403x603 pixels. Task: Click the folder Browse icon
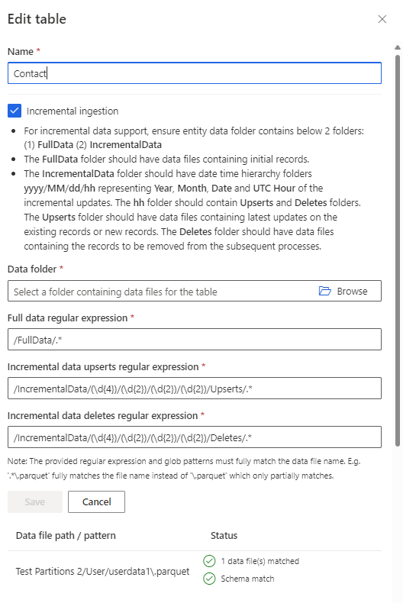pyautogui.click(x=325, y=291)
